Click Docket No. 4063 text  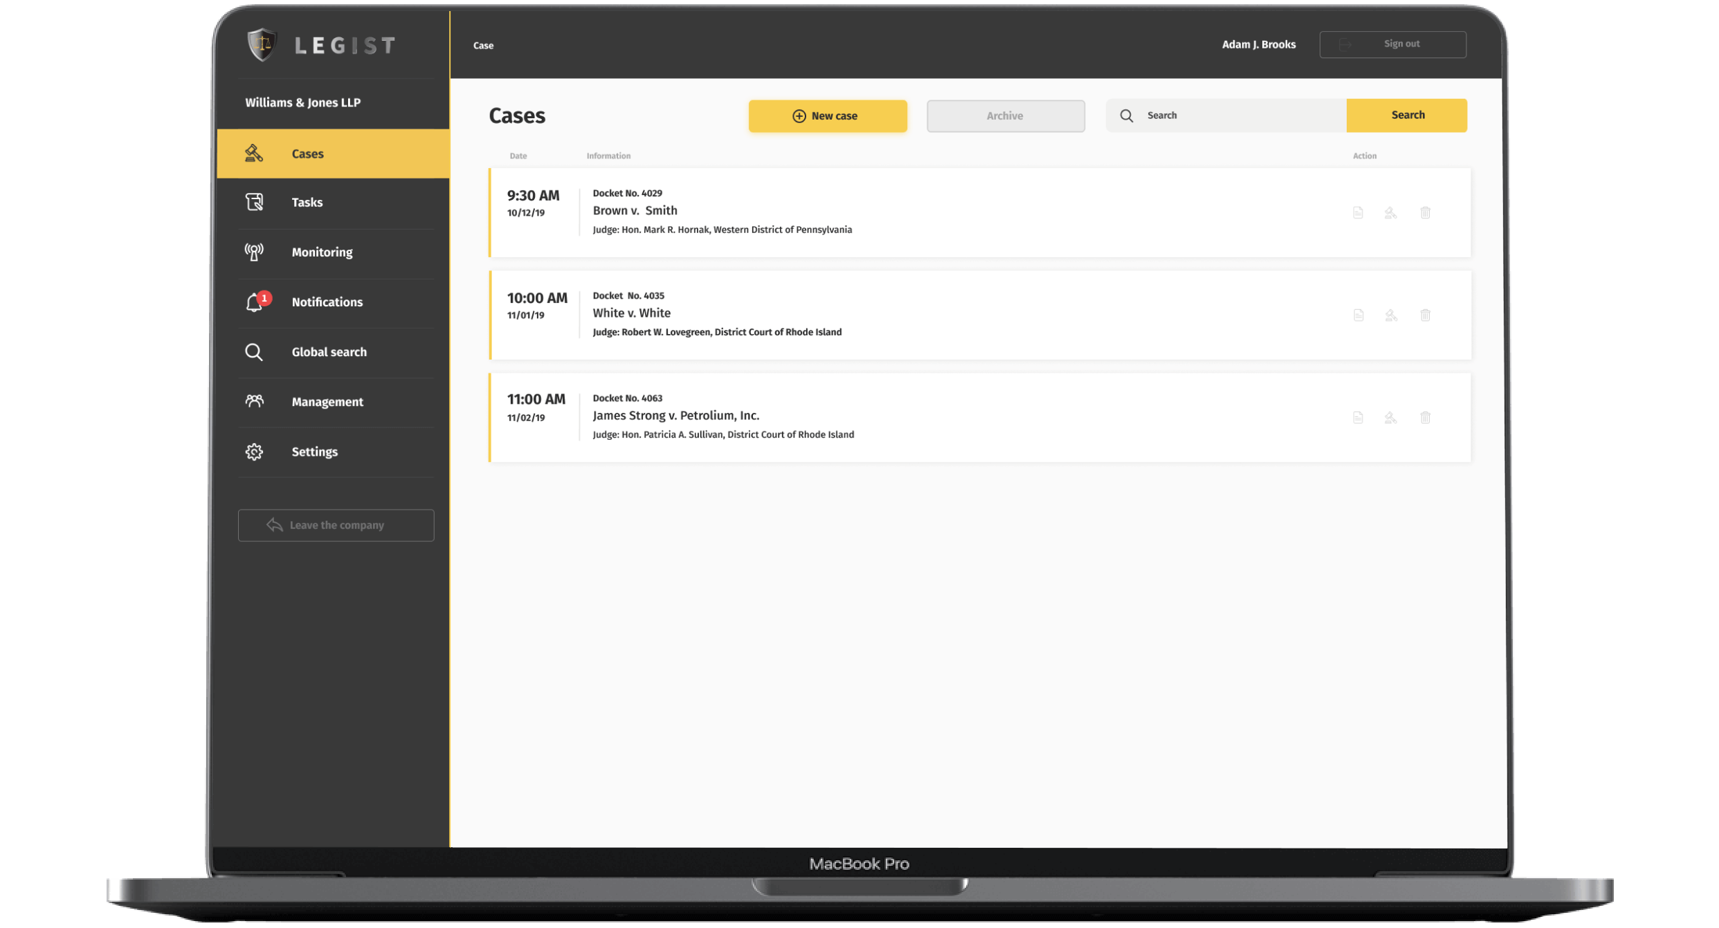click(x=627, y=398)
